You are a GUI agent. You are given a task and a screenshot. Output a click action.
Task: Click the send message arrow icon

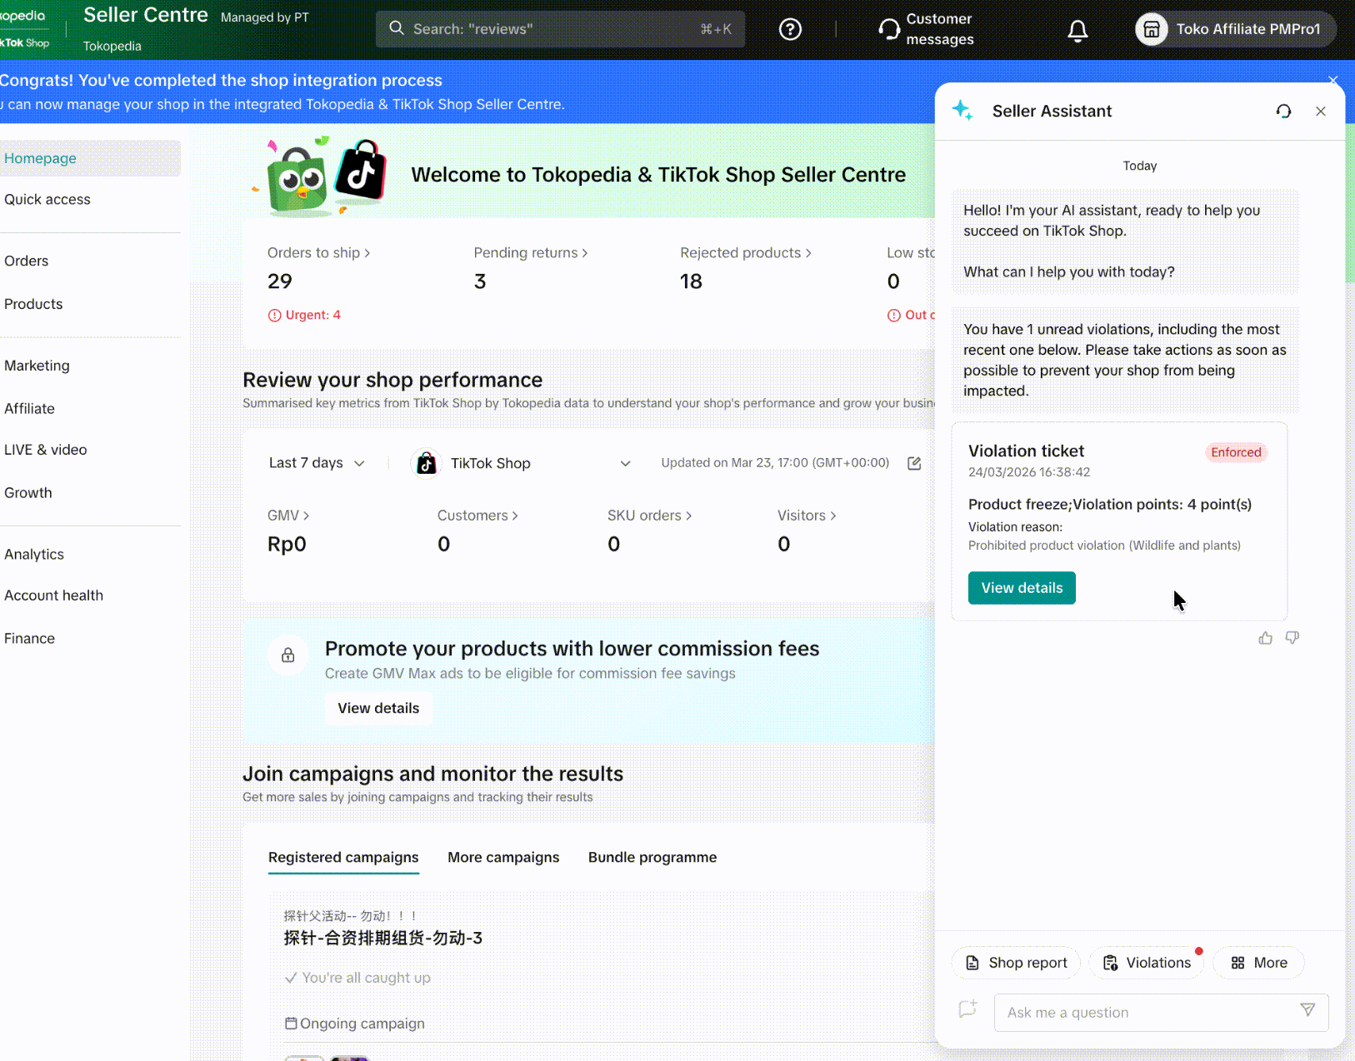1307,1010
